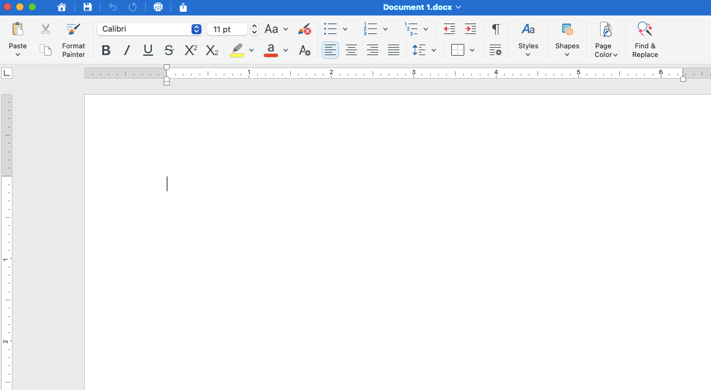Set line spacing
The height and width of the screenshot is (390, 711).
(x=418, y=50)
